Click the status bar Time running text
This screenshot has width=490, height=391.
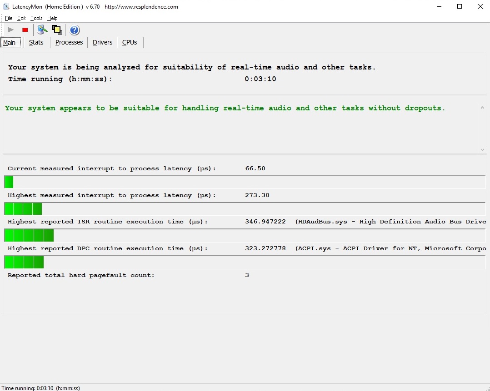[x=40, y=388]
